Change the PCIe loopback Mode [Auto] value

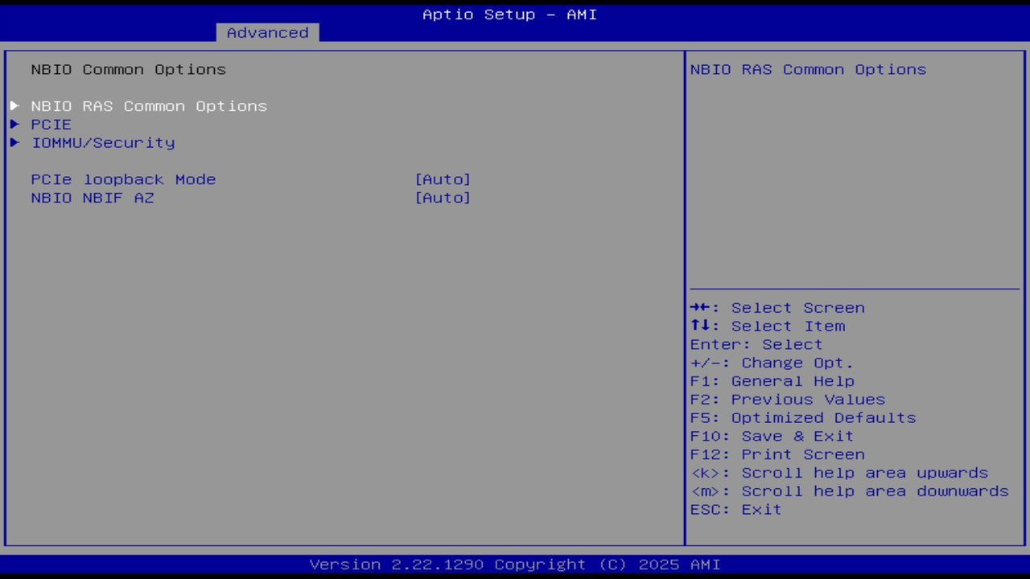pyautogui.click(x=443, y=179)
